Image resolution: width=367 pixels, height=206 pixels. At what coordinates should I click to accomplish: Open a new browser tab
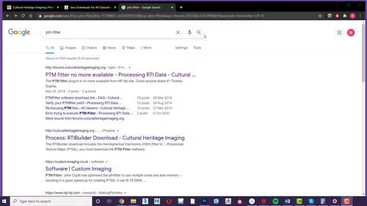click(x=181, y=7)
